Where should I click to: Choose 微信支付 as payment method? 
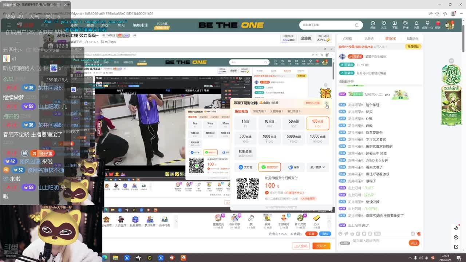pyautogui.click(x=269, y=167)
